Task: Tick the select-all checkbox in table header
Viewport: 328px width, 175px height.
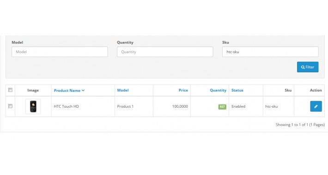Action: pyautogui.click(x=10, y=90)
